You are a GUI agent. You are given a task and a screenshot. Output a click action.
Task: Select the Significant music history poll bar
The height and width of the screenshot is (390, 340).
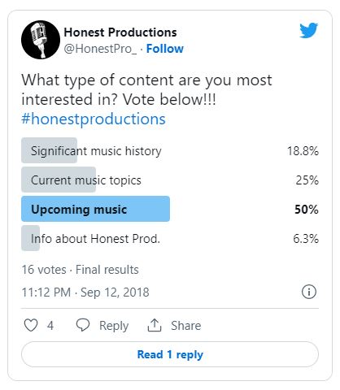170,150
